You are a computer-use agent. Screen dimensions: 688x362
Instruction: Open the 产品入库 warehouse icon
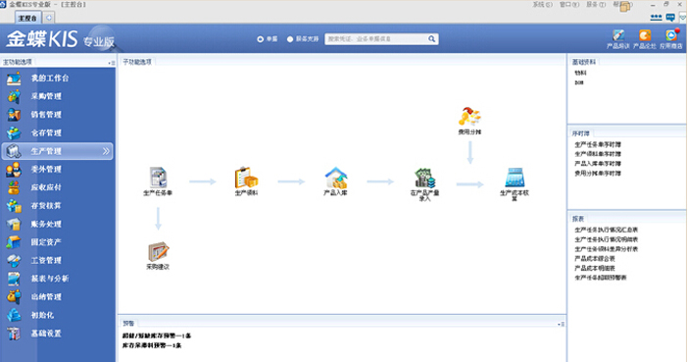tap(335, 178)
